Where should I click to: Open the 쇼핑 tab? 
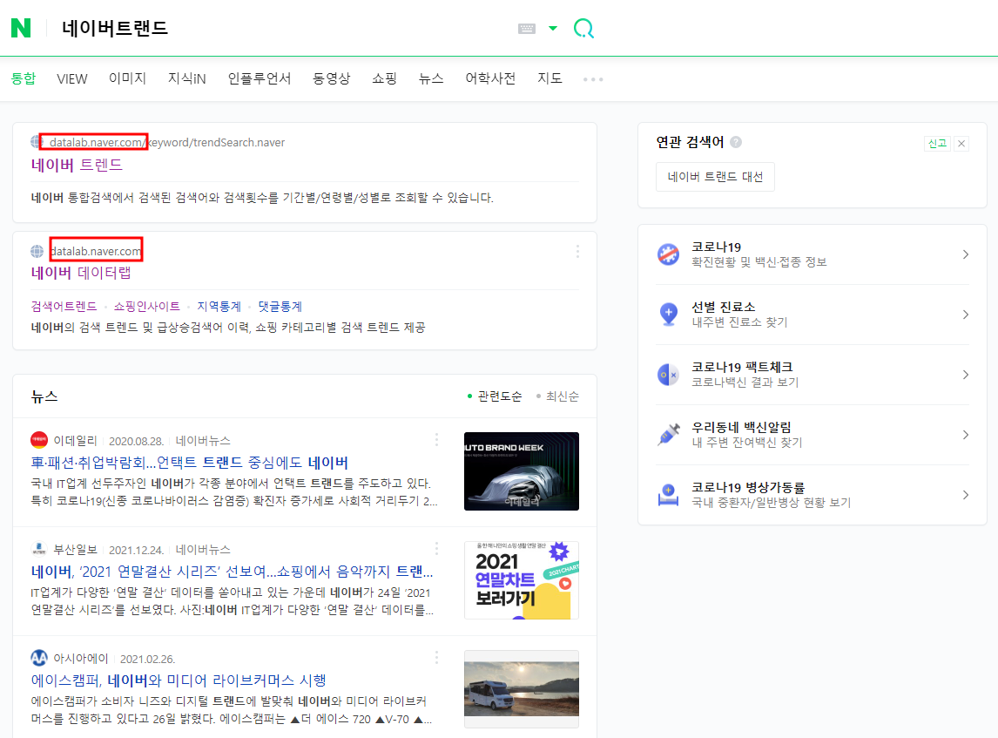(x=384, y=78)
